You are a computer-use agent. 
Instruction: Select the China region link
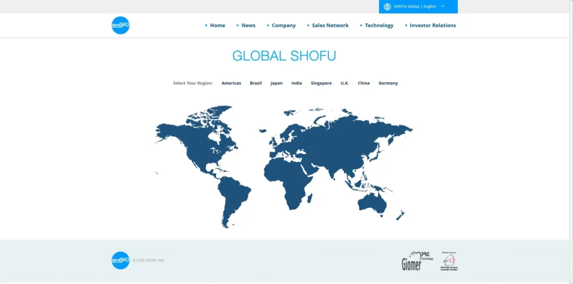click(x=364, y=83)
